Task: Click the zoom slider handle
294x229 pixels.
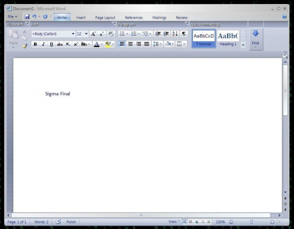Action: coord(252,222)
